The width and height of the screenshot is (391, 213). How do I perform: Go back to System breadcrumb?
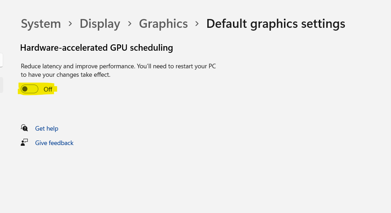pyautogui.click(x=41, y=24)
